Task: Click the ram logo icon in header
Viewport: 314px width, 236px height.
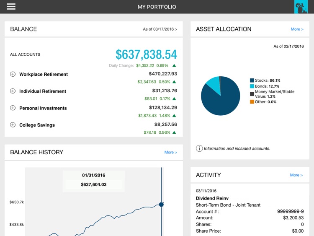Action: (x=301, y=7)
